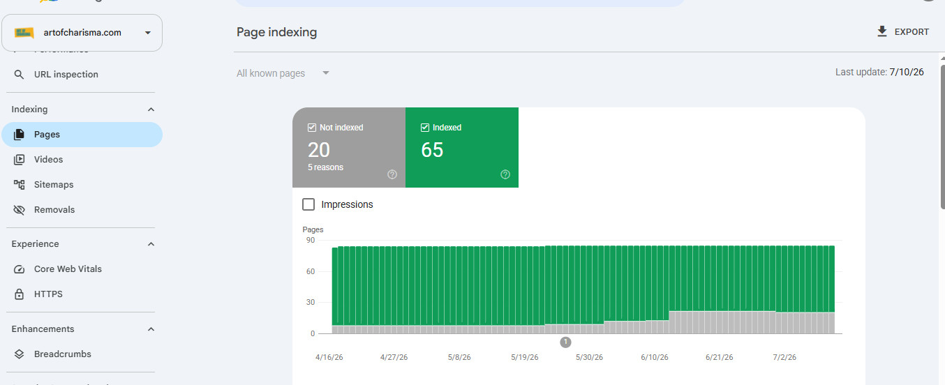Collapse the Enhancements section
This screenshot has width=945, height=385.
point(151,329)
